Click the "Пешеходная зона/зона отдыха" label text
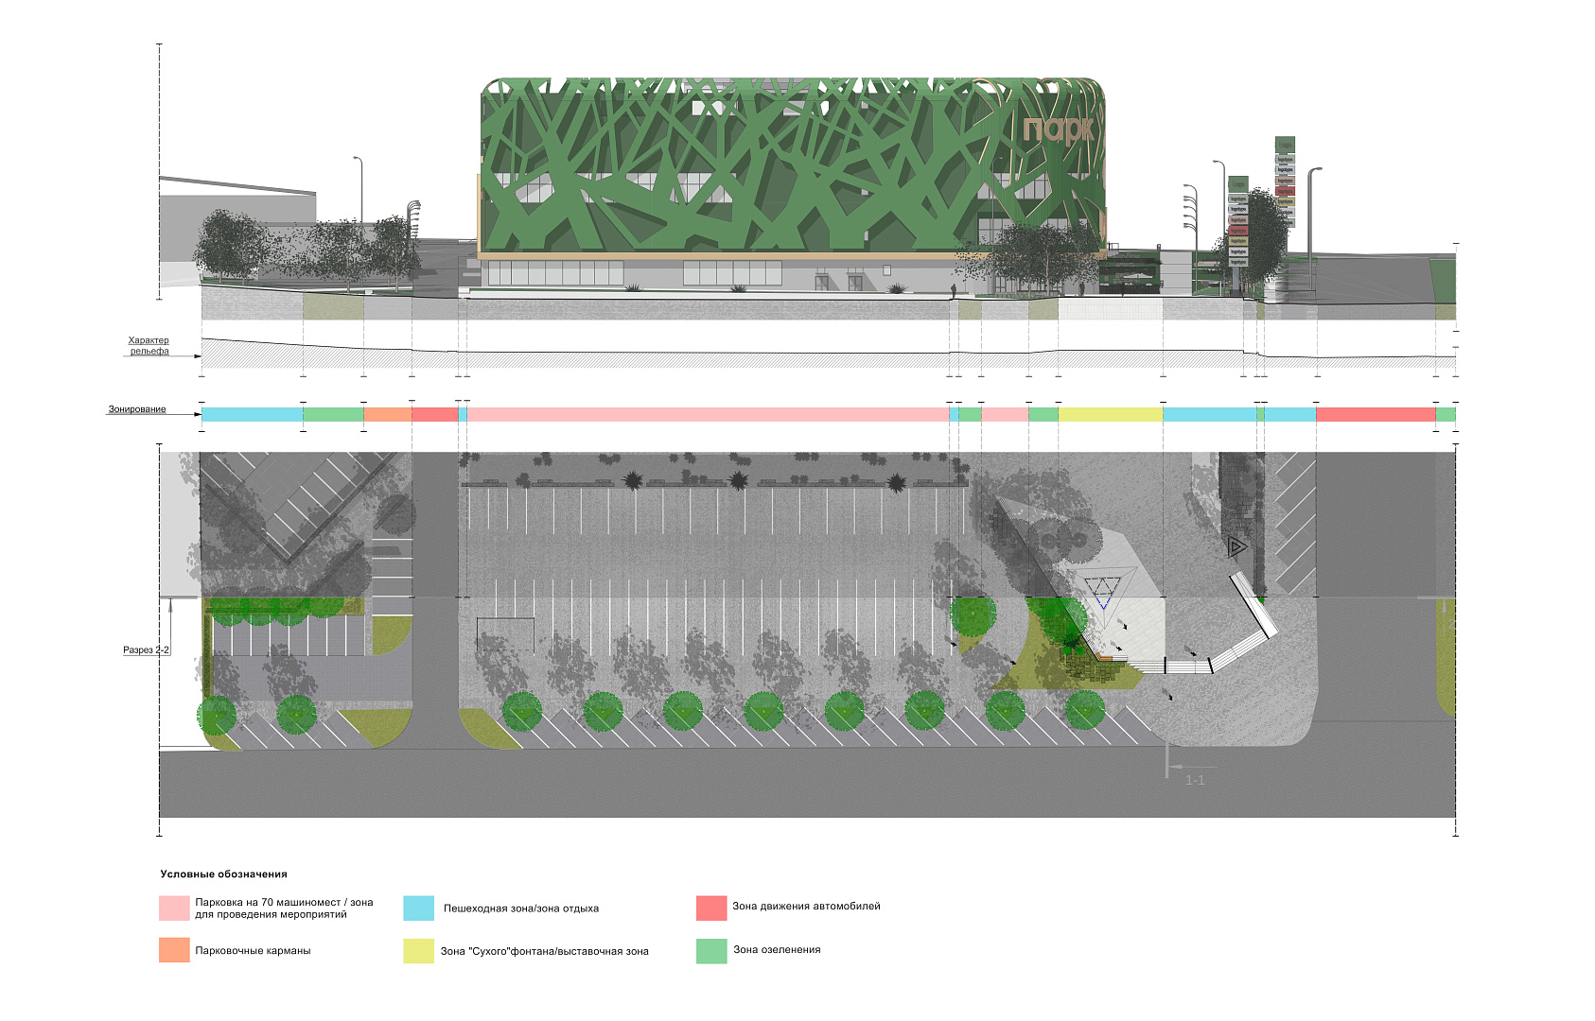The width and height of the screenshot is (1595, 1021). pos(523,907)
